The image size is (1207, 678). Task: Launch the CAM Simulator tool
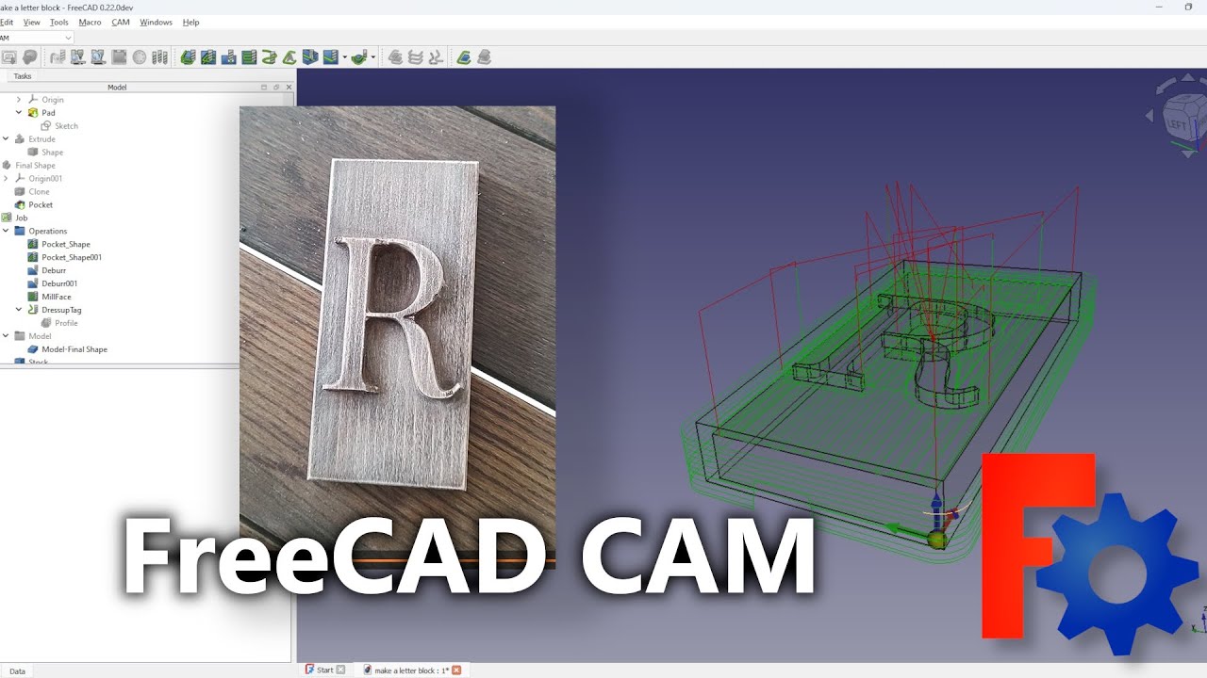(78, 57)
